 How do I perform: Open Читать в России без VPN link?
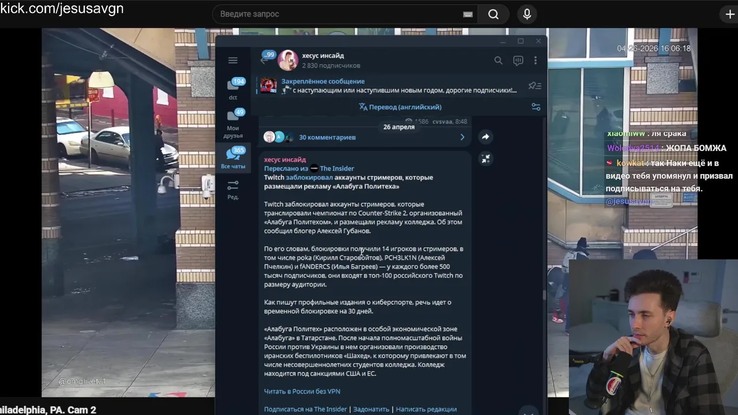(x=302, y=391)
